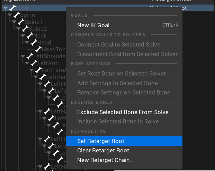The width and height of the screenshot is (215, 171).
Task: Choose Clear Retarget Root
Action: point(124,151)
